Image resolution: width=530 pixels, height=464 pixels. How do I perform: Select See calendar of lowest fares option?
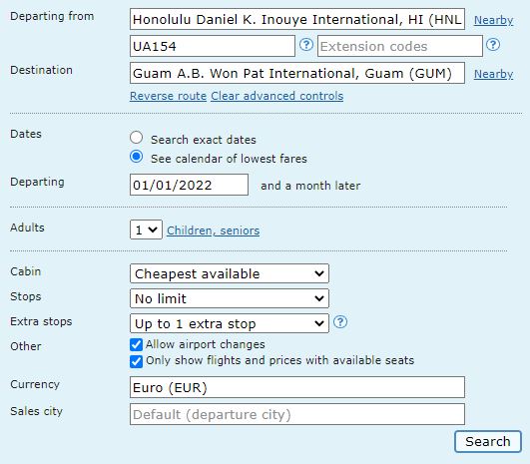pos(136,157)
